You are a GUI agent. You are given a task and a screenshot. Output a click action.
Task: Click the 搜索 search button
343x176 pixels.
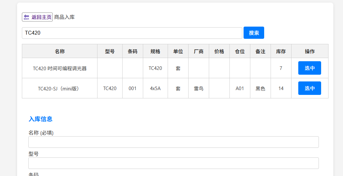tap(254, 33)
